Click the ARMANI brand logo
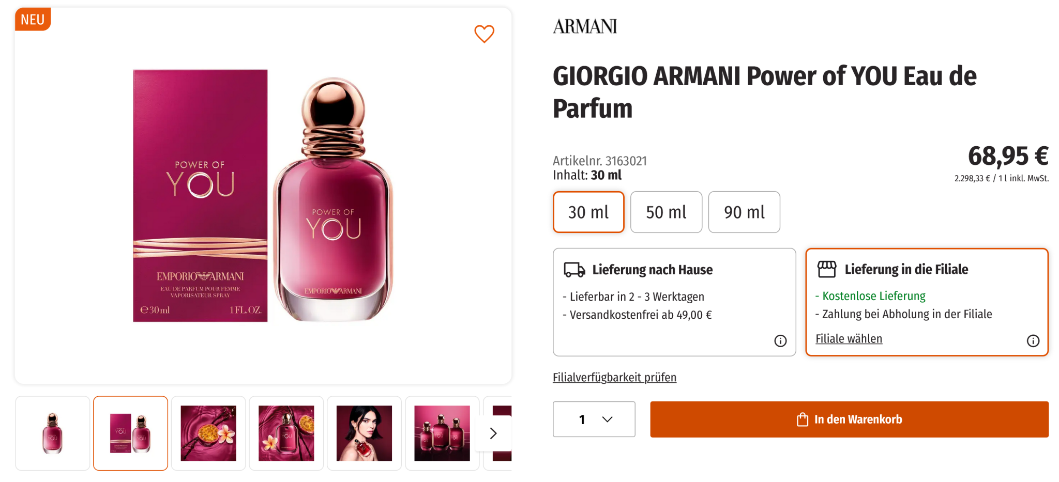Viewport: 1059px width, 482px height. point(585,26)
